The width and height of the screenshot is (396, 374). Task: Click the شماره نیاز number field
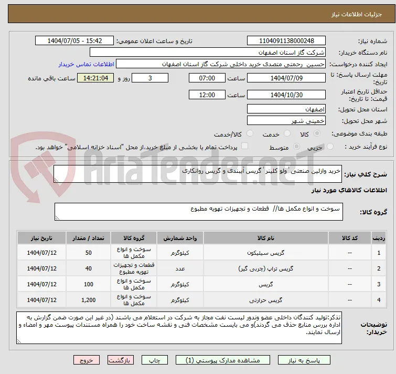point(286,41)
